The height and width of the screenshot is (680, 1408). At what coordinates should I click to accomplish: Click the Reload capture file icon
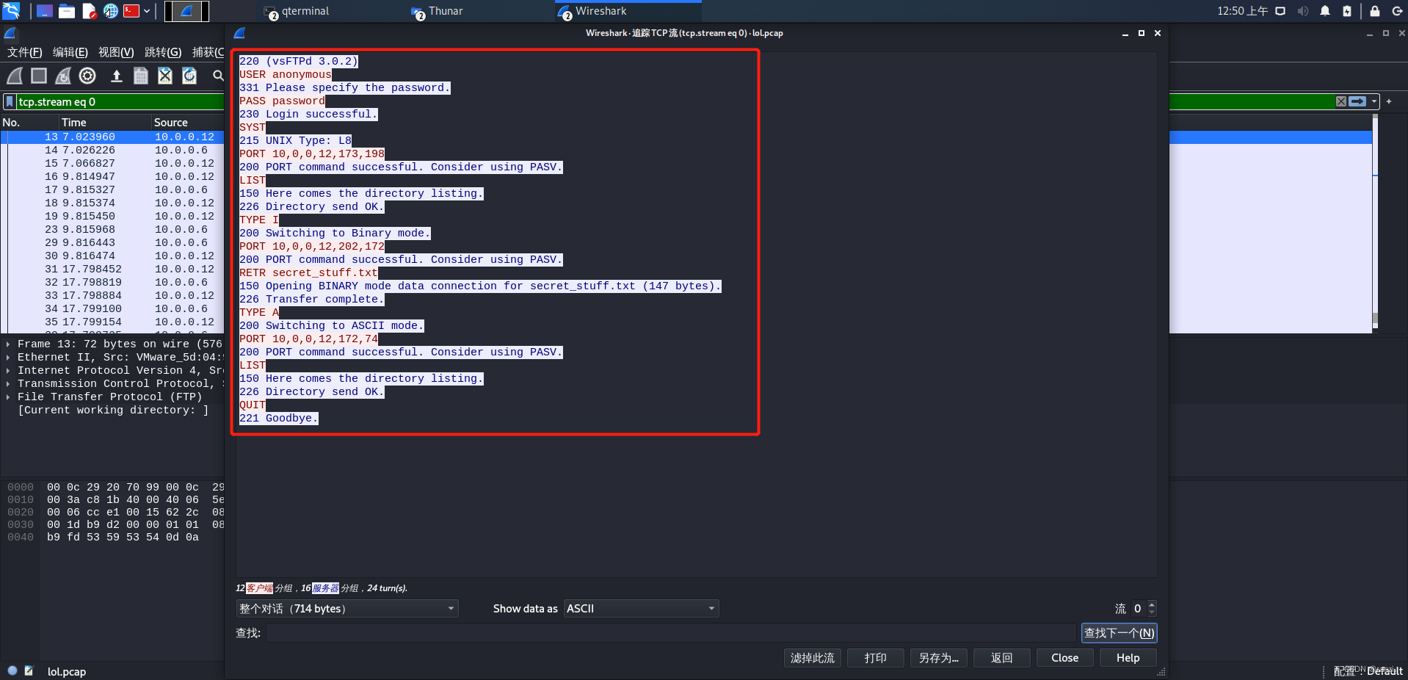pos(189,76)
